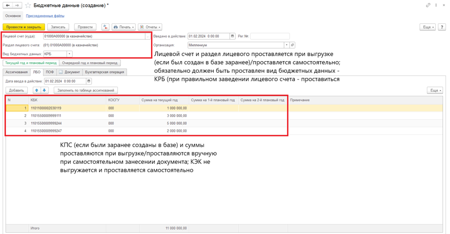The image size is (450, 234).
Task: Click the Сумма на текущий год header
Action: 164,100
